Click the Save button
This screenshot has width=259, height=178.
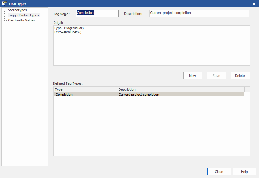pyautogui.click(x=216, y=76)
